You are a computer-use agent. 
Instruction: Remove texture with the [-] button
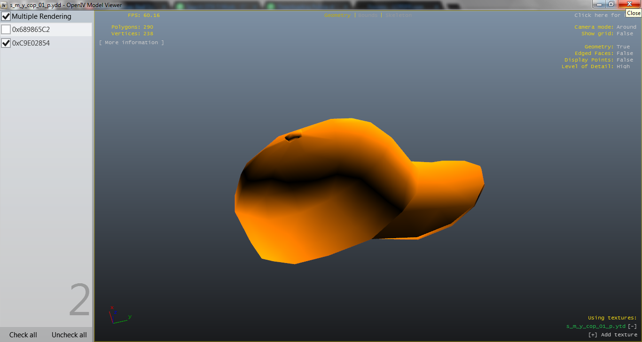(632, 326)
